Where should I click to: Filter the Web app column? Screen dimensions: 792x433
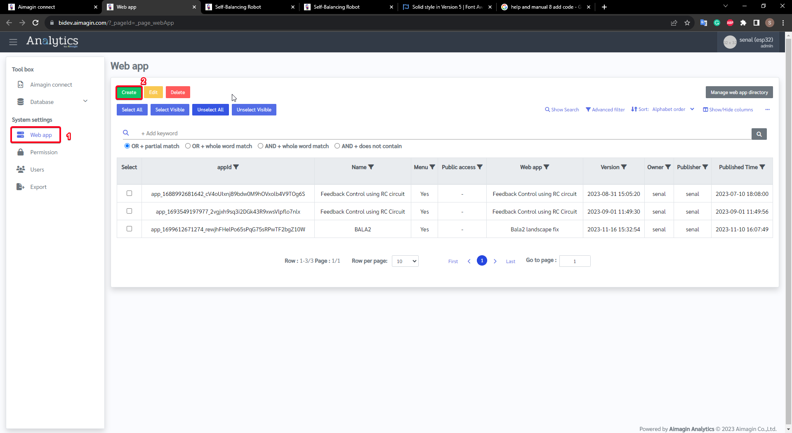tap(546, 167)
